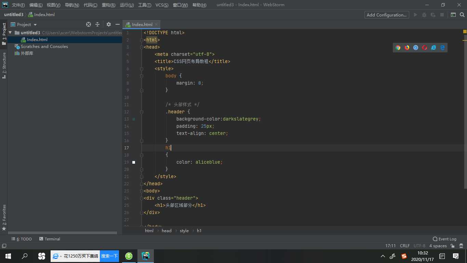467x263 pixels.
Task: Click the Project panel horizontal scrollbar
Action: click(62, 233)
